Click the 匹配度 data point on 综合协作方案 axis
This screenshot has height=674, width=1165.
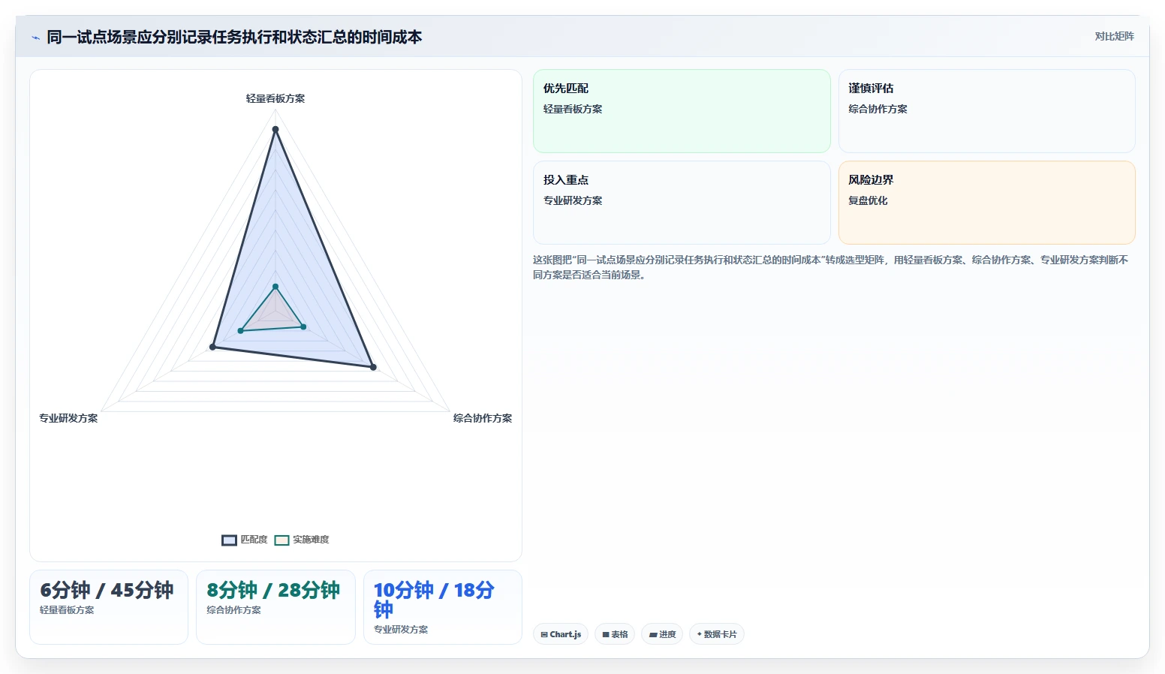373,367
